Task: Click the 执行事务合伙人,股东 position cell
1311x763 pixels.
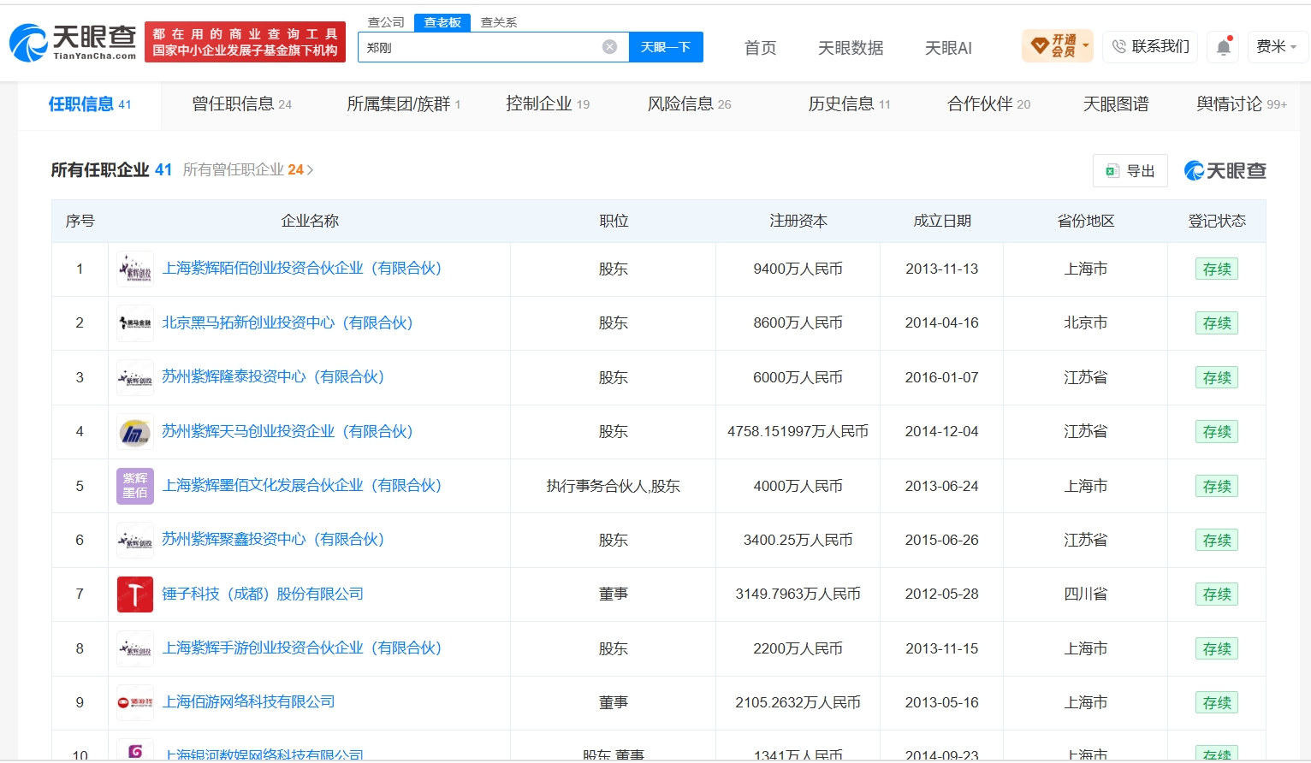Action: pyautogui.click(x=614, y=487)
